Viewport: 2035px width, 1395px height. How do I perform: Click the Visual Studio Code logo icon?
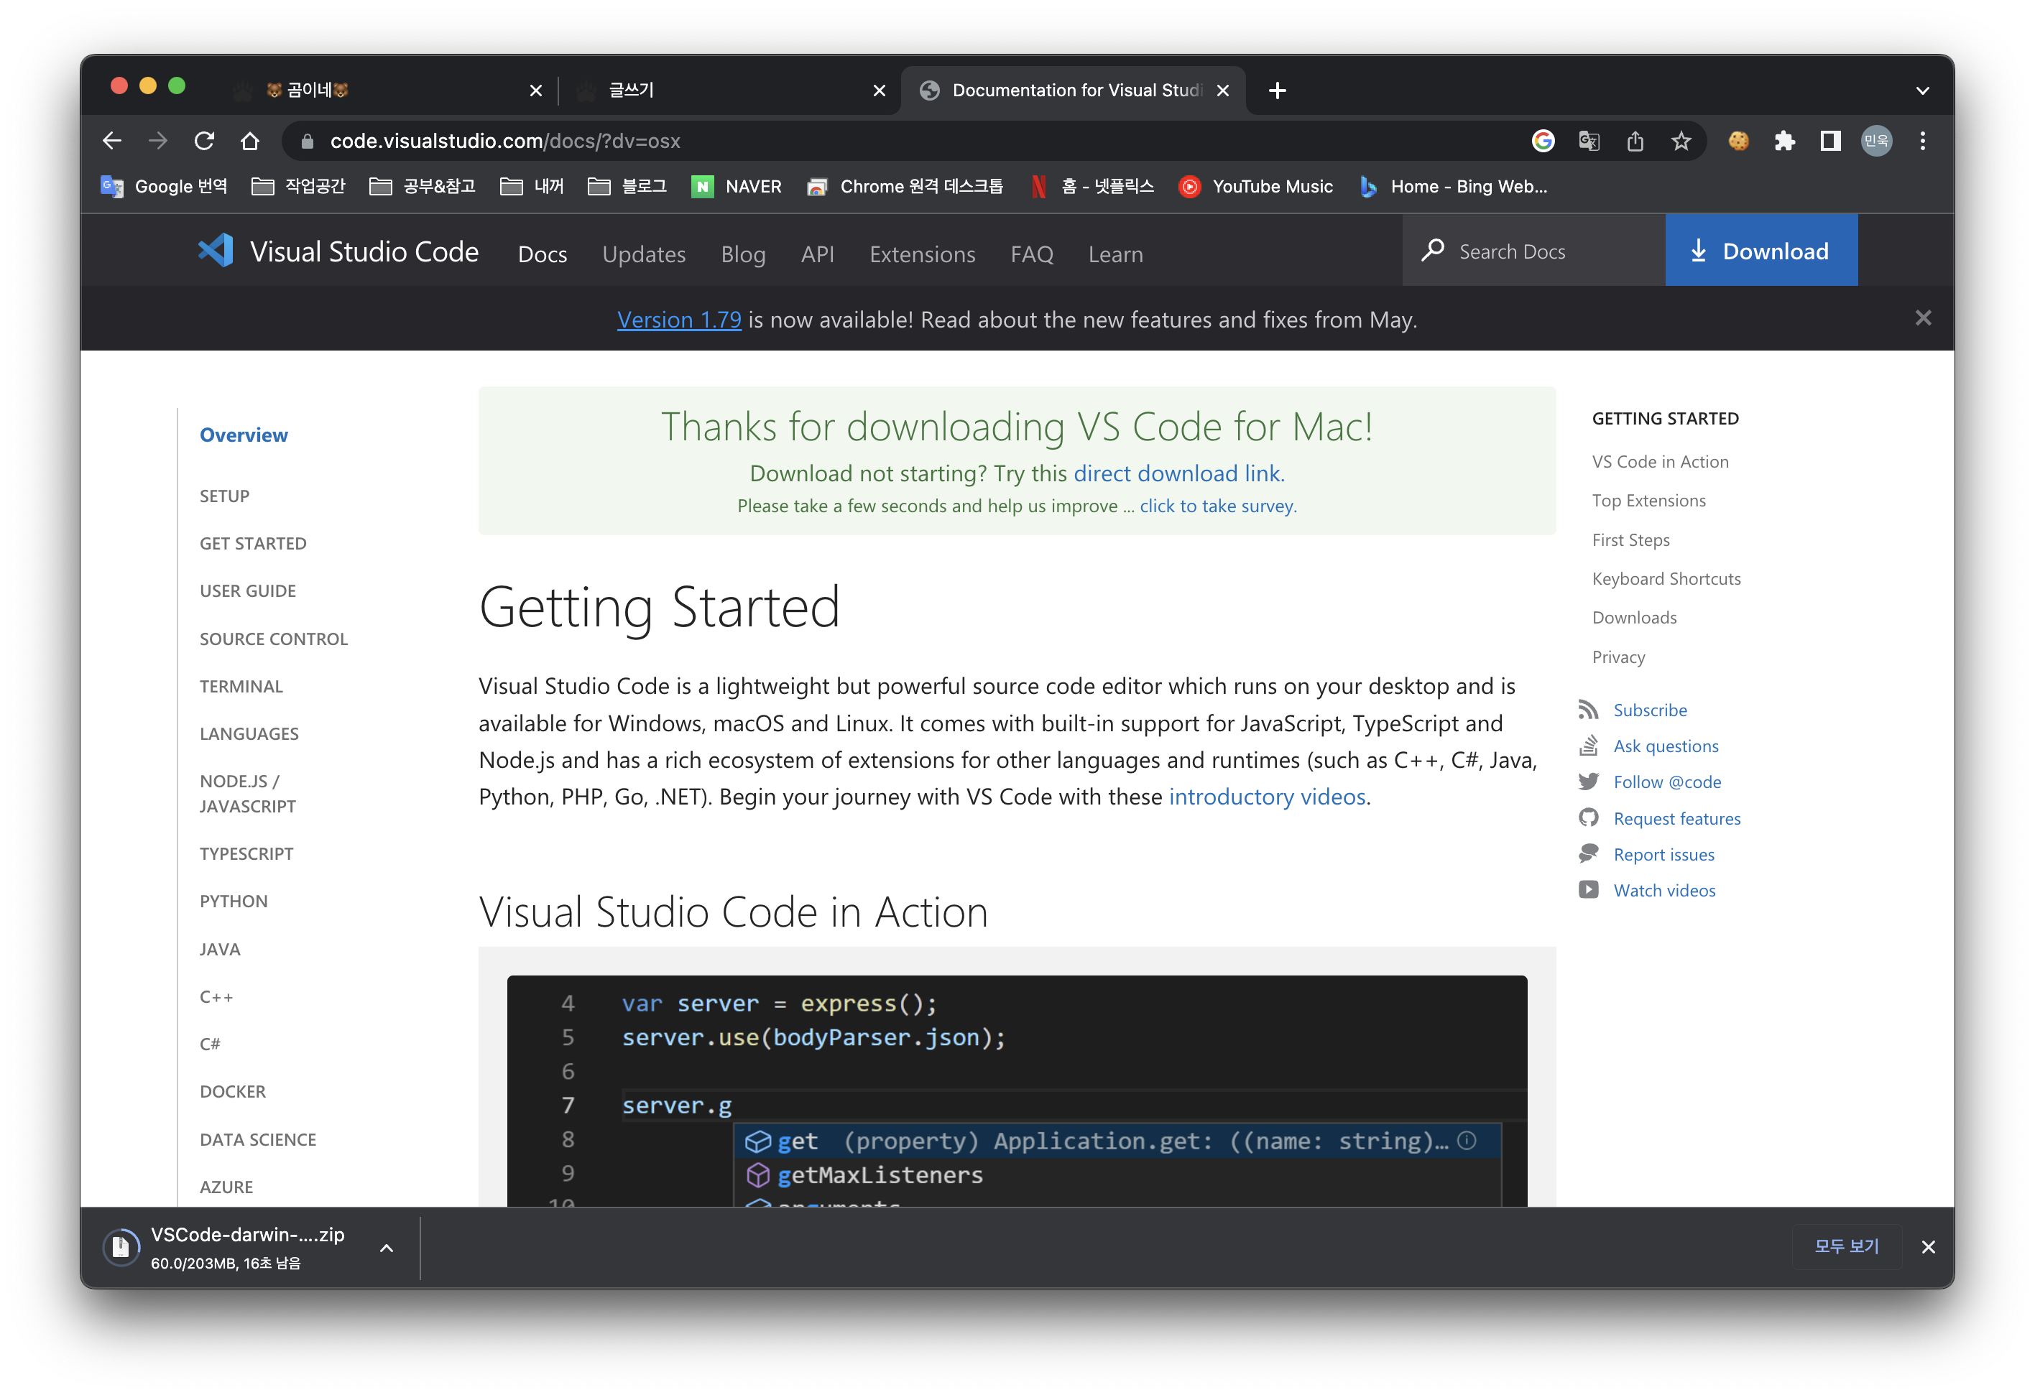pyautogui.click(x=216, y=251)
